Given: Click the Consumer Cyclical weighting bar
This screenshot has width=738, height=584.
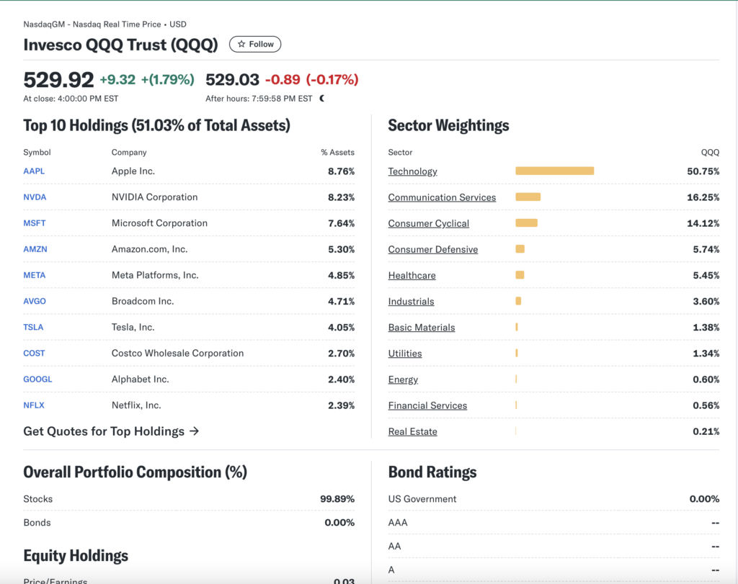Looking at the screenshot, I should tap(526, 223).
